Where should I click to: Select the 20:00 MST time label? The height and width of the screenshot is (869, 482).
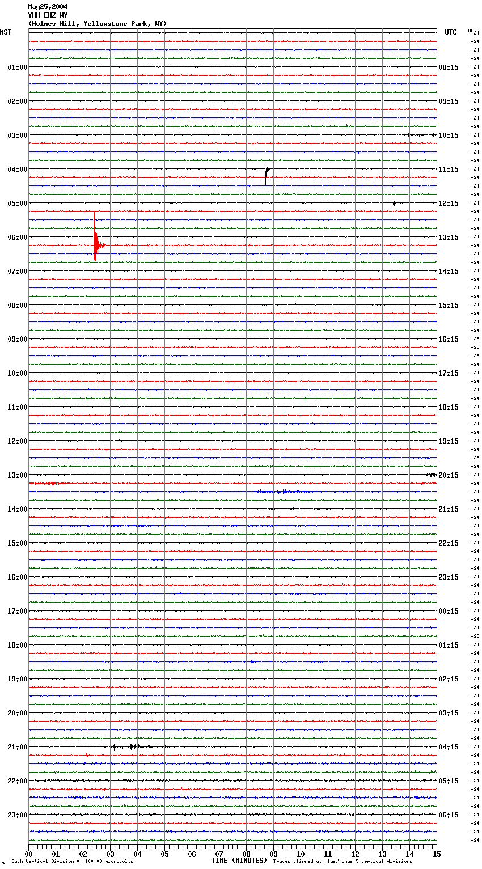(18, 713)
